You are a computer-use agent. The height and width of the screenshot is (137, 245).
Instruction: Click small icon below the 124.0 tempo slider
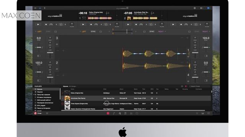point(206,56)
